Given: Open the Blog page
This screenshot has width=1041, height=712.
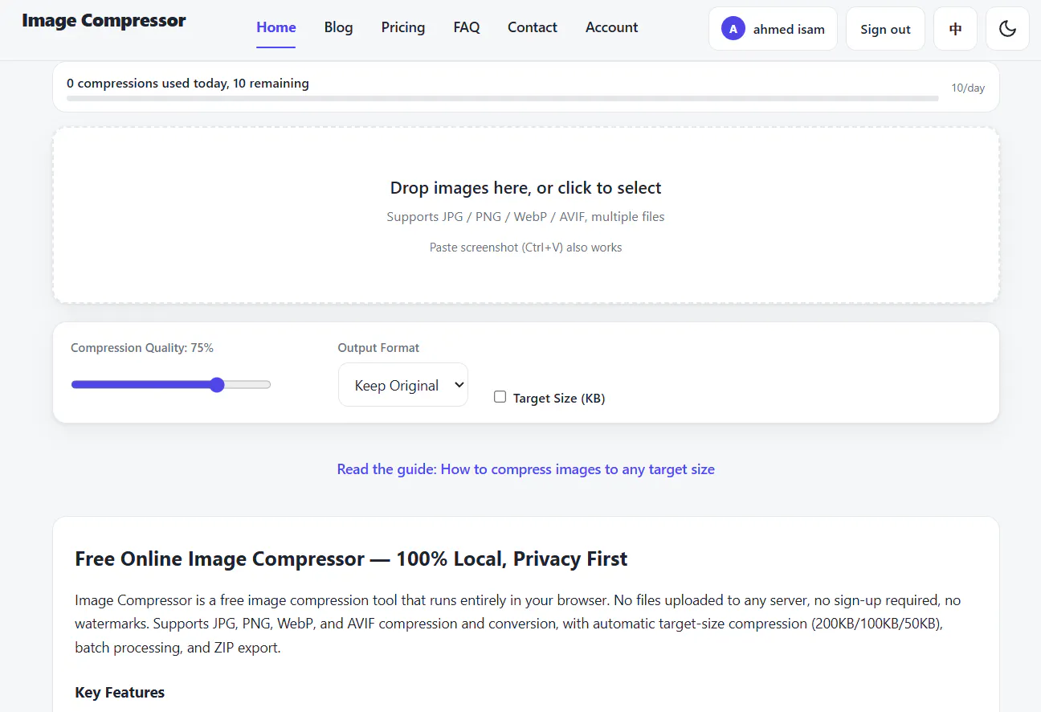Looking at the screenshot, I should pyautogui.click(x=338, y=27).
